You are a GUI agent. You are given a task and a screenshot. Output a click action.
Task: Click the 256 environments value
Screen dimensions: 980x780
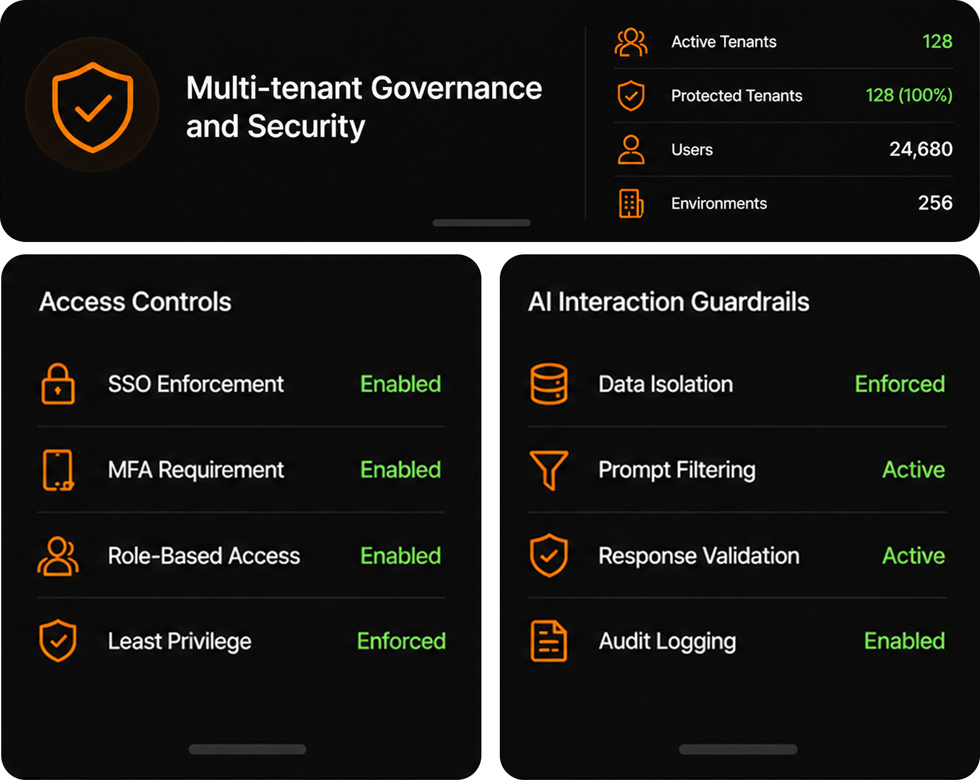coord(935,203)
